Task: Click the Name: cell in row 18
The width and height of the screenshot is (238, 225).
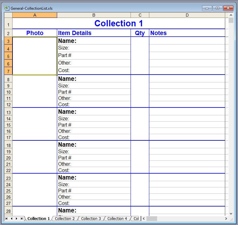Action: (94, 144)
